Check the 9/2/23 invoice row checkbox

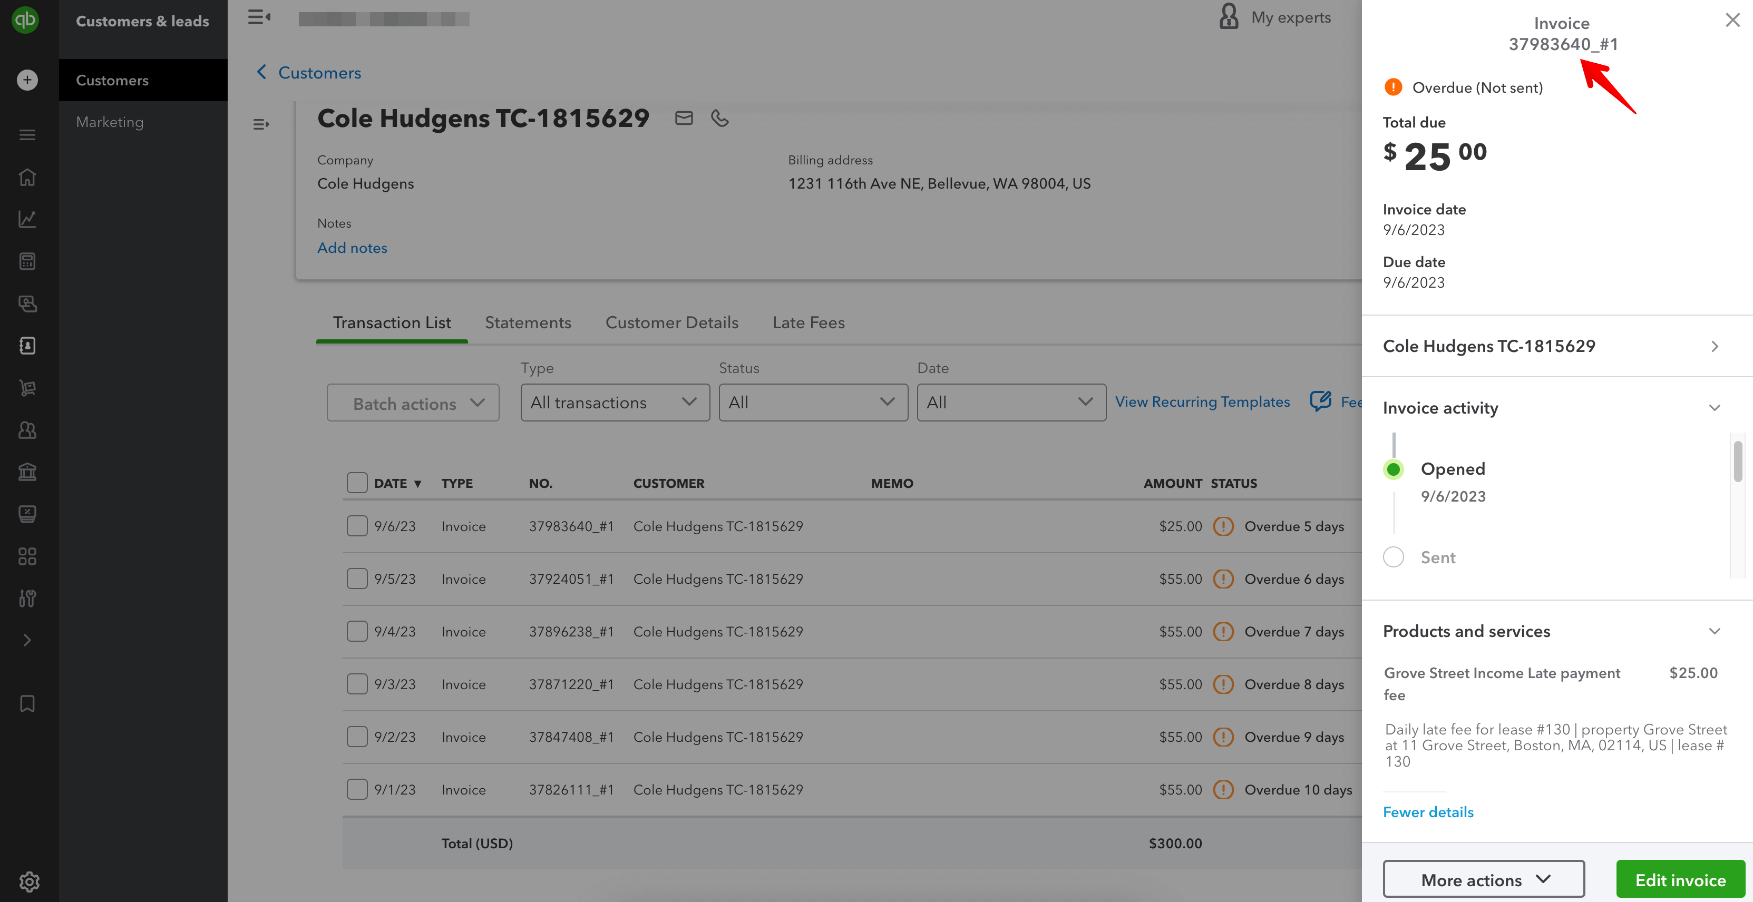coord(357,737)
